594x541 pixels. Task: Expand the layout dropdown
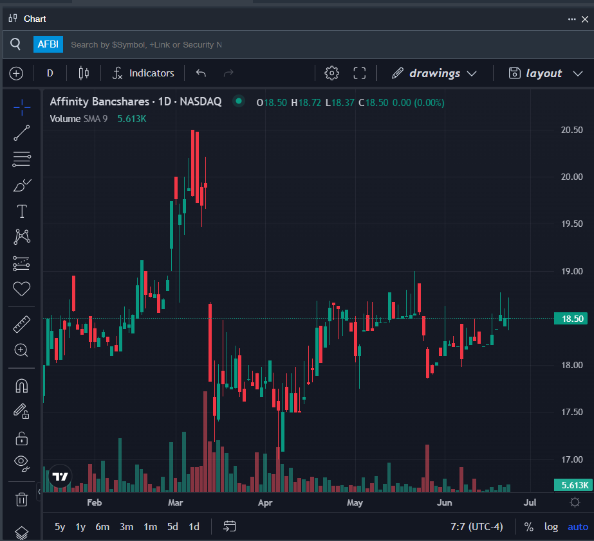545,73
